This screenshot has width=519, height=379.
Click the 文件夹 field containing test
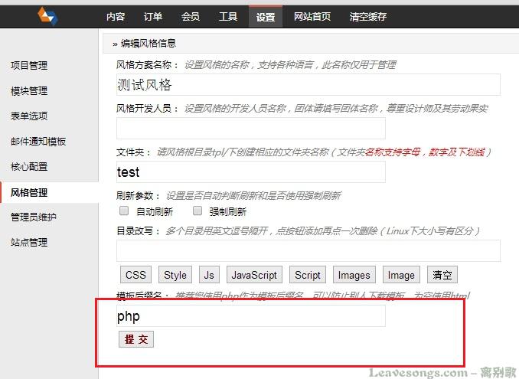(x=251, y=172)
